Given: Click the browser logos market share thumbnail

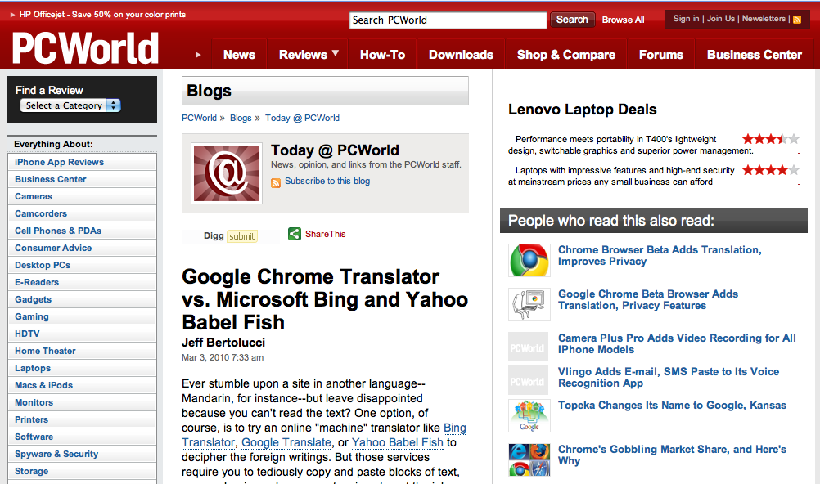Looking at the screenshot, I should (x=529, y=459).
